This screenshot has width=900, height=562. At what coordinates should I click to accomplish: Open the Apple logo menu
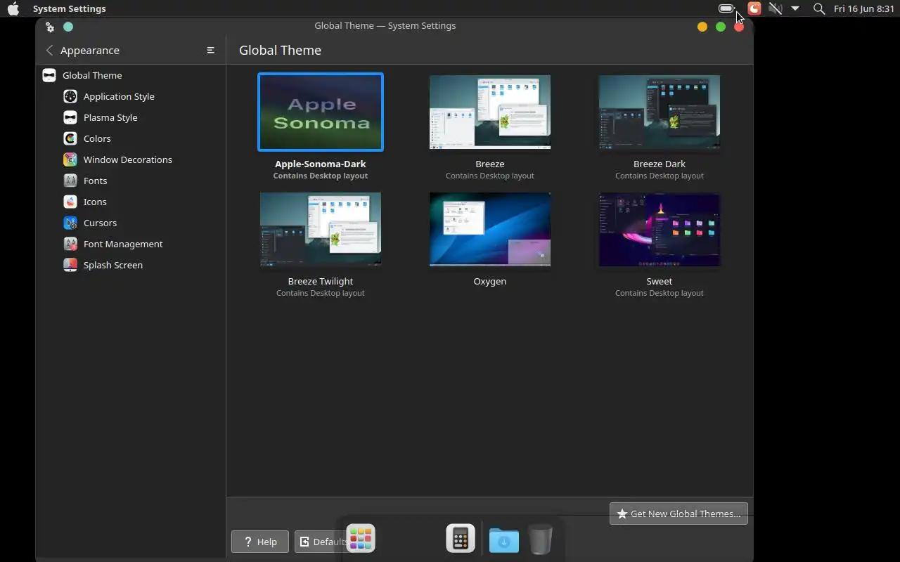tap(13, 8)
